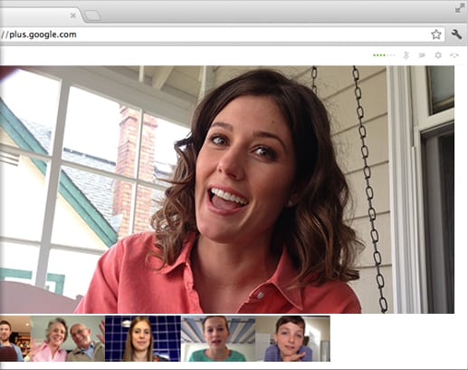This screenshot has width=468, height=370.
Task: Select the boy in the purple shirt thumbnail
Action: (x=292, y=338)
